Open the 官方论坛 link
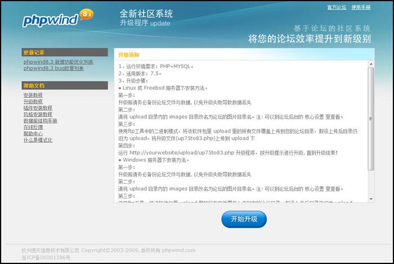The image size is (394, 264). point(337,7)
